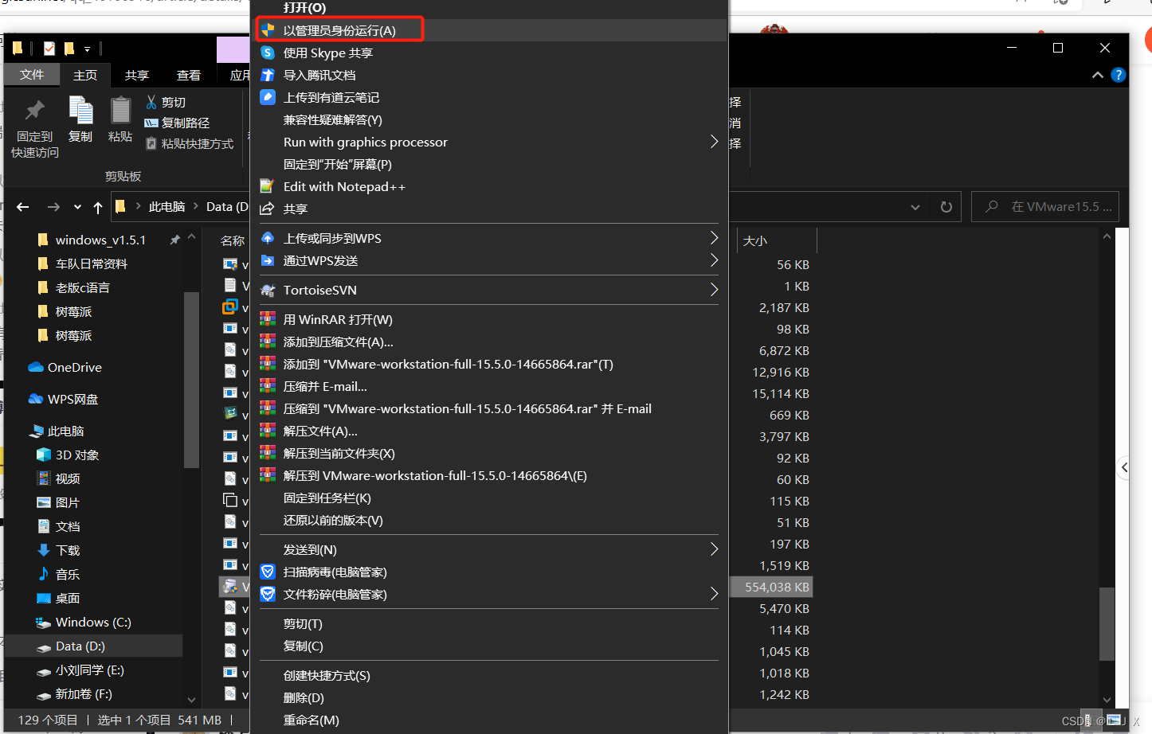This screenshot has width=1152, height=734.
Task: Click the Notepad++ edit icon
Action: pos(268,186)
